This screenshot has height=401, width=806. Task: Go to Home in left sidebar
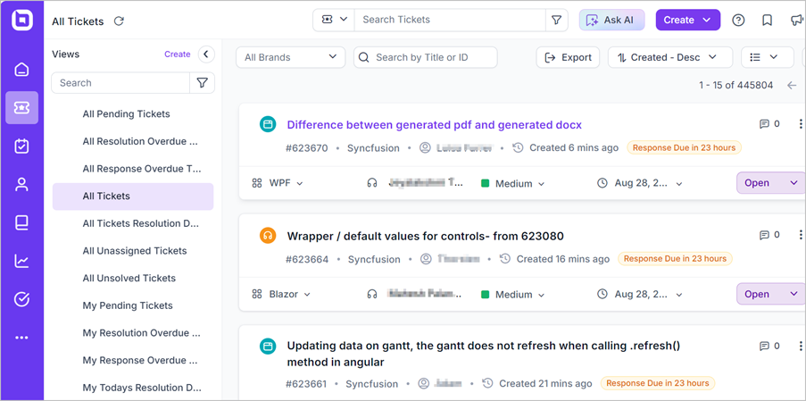click(21, 69)
